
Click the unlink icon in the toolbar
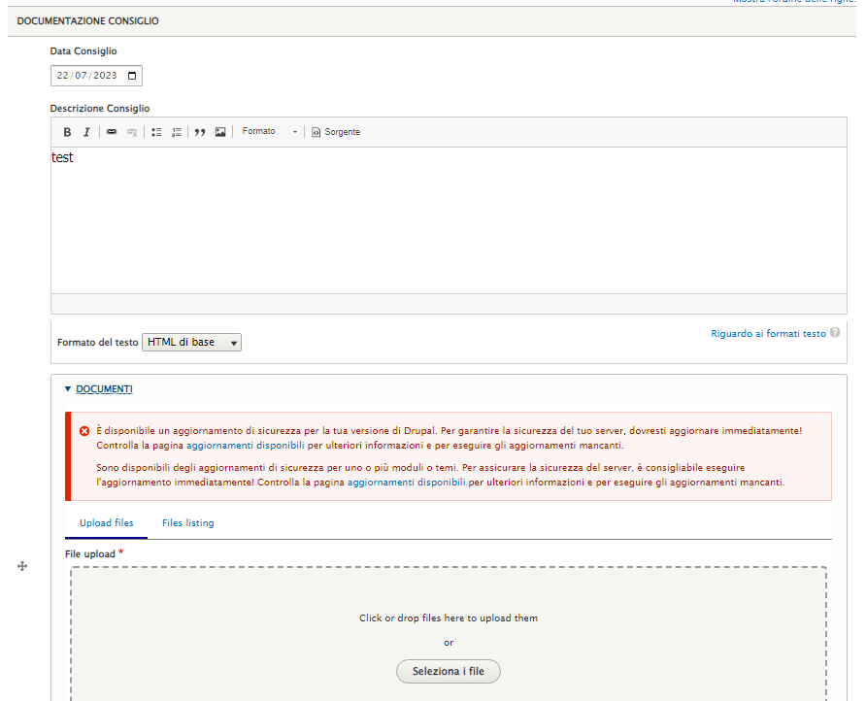coord(132,132)
